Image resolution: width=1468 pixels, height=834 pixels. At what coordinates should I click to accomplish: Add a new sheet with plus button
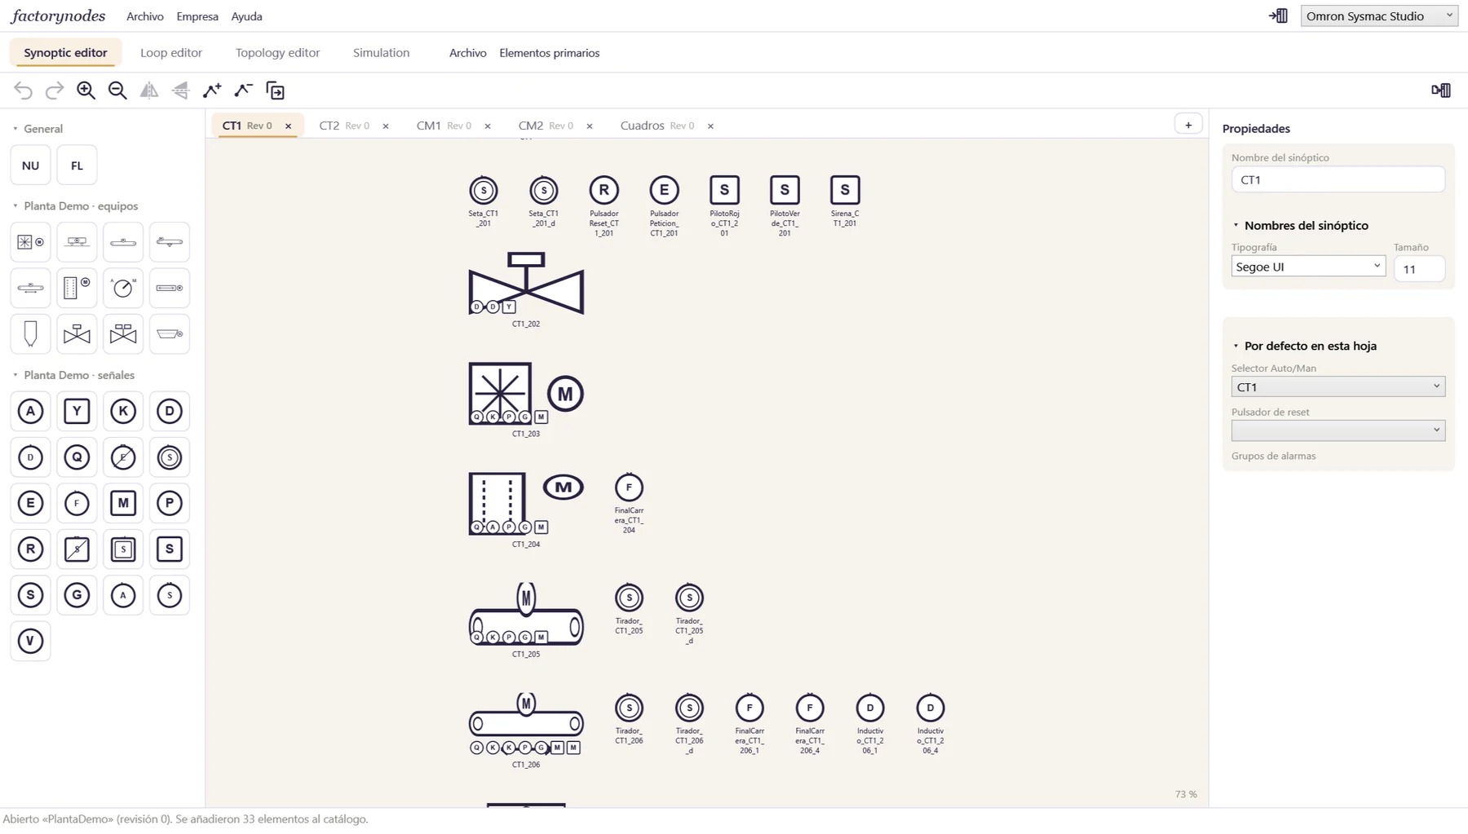tap(1188, 125)
